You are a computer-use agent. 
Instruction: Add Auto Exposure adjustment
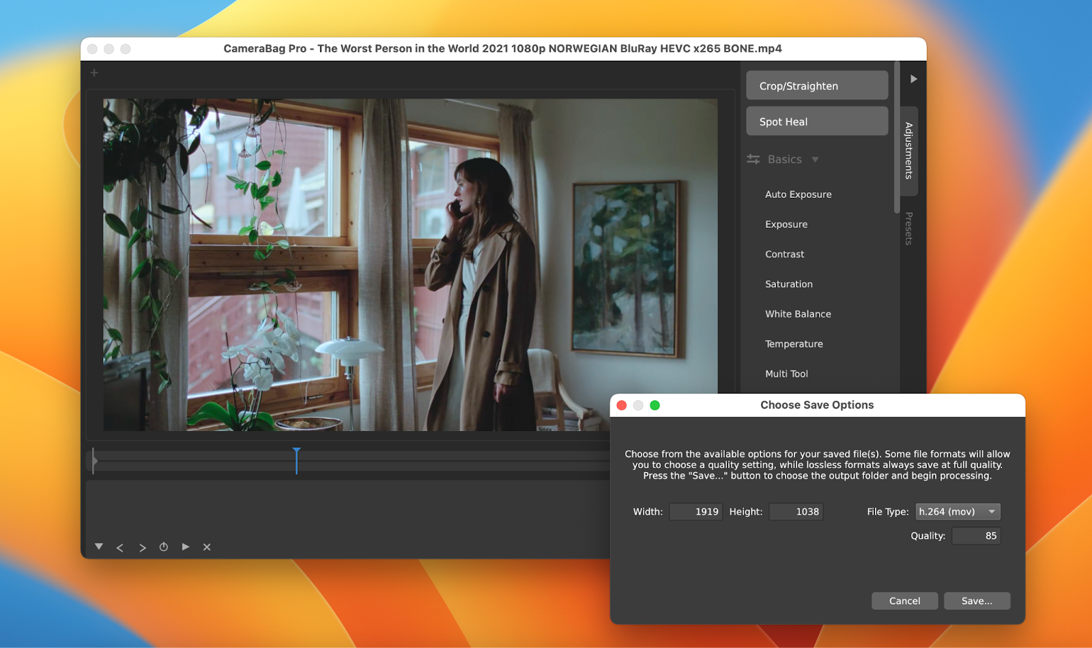798,194
